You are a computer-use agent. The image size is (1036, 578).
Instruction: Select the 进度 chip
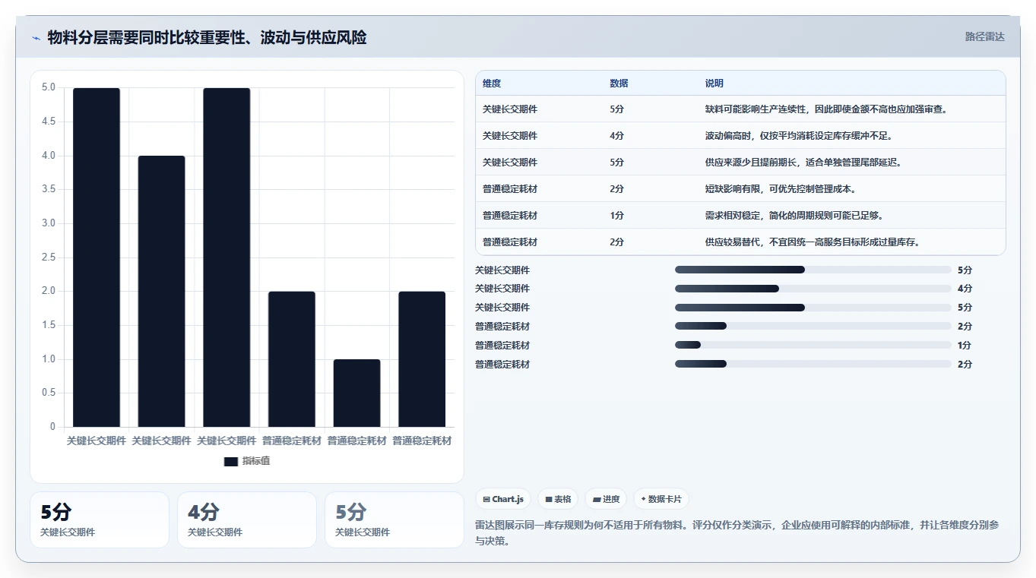[x=606, y=499]
